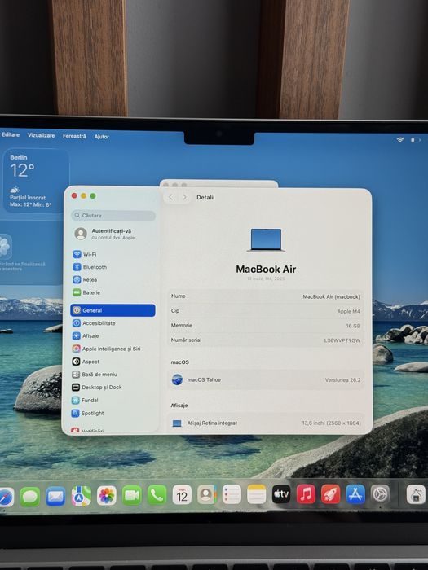
Task: Open Baterie settings in the sidebar
Action: pyautogui.click(x=113, y=292)
